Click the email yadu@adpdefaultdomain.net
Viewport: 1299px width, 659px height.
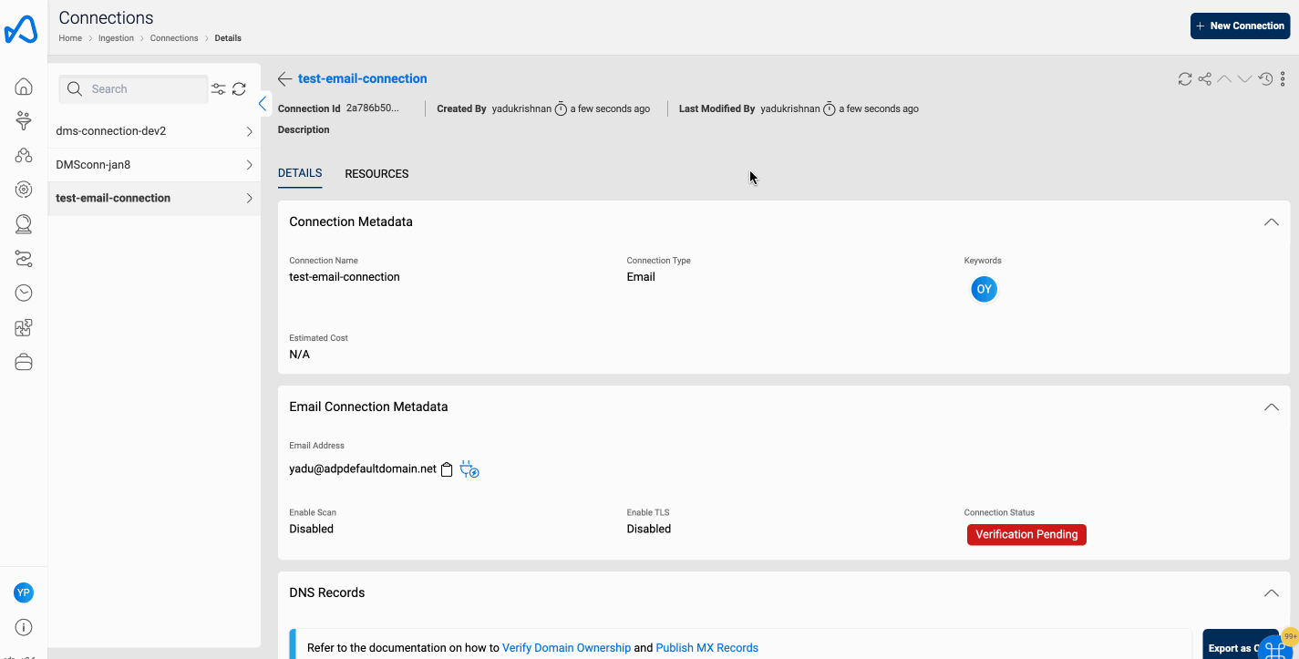[x=363, y=469]
